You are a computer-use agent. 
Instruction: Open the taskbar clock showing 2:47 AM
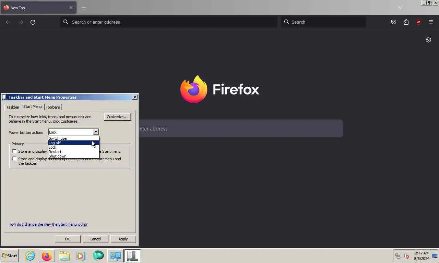tap(422, 256)
